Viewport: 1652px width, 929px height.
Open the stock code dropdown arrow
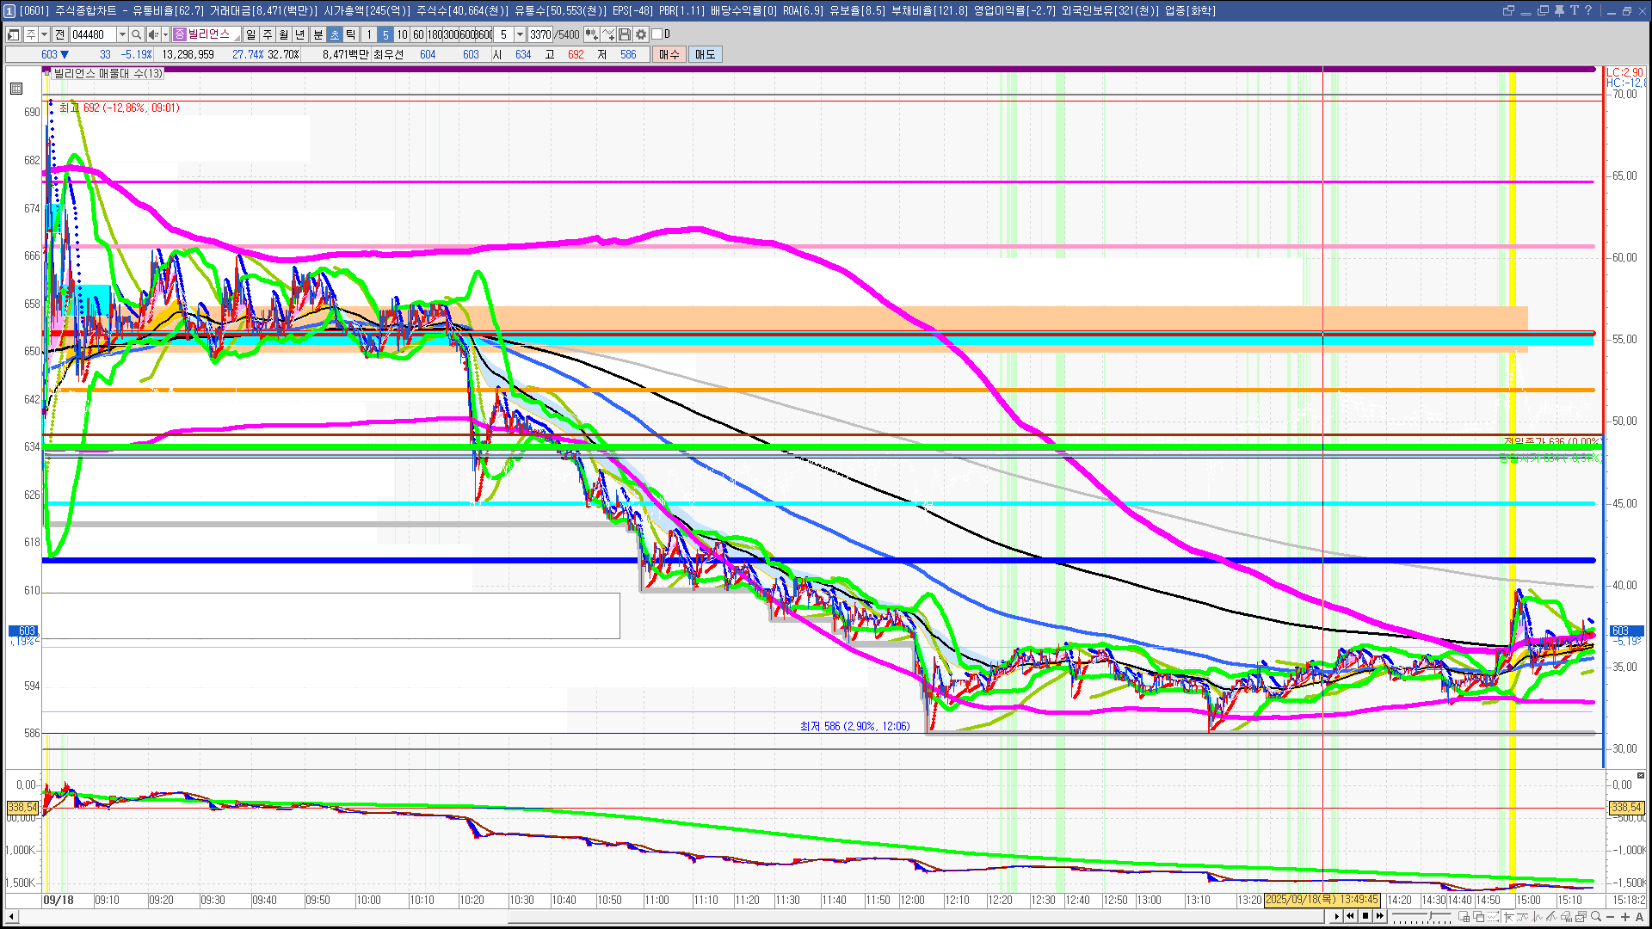point(122,34)
